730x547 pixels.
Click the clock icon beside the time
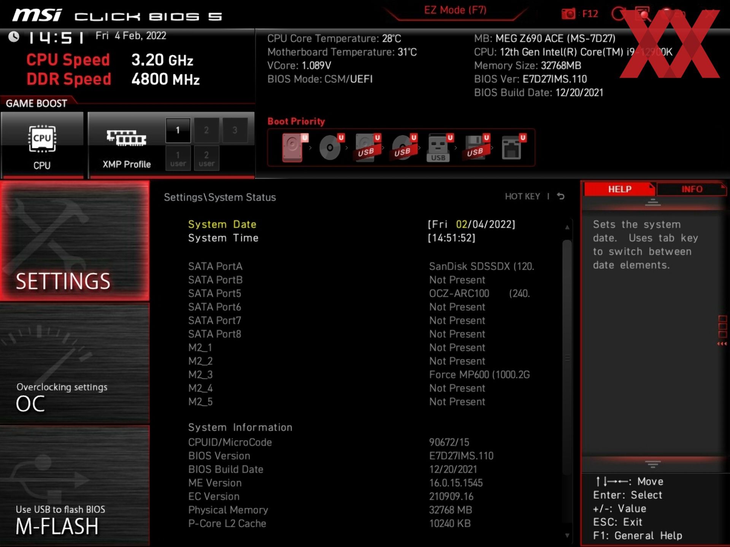tap(14, 37)
